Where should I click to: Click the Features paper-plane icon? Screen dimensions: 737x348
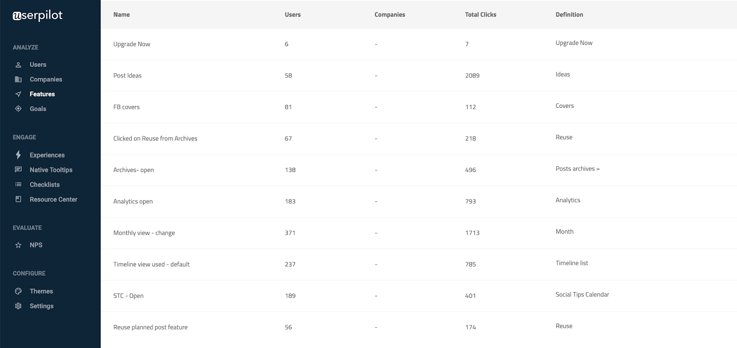pyautogui.click(x=18, y=94)
